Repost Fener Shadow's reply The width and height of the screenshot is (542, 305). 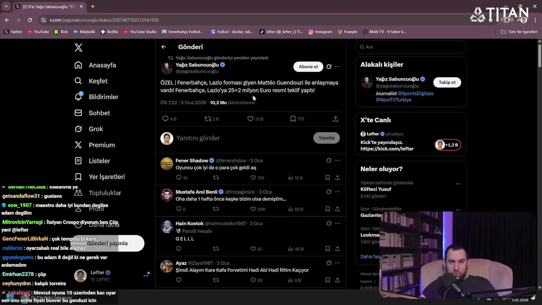(216, 177)
